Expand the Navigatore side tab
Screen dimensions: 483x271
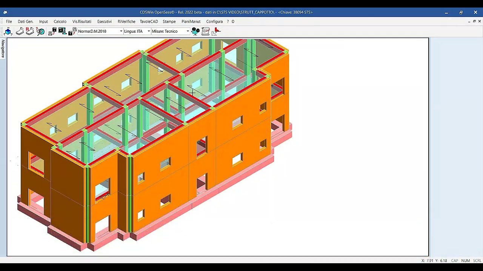[3, 49]
